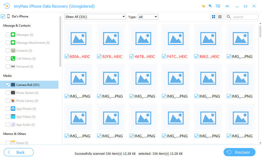
Task: Click the Camera Roll camera icon
Action: [x=13, y=85]
